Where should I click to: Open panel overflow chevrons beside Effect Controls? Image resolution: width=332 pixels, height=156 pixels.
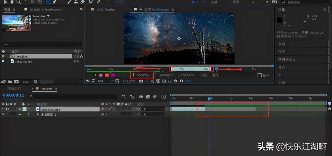click(x=81, y=9)
